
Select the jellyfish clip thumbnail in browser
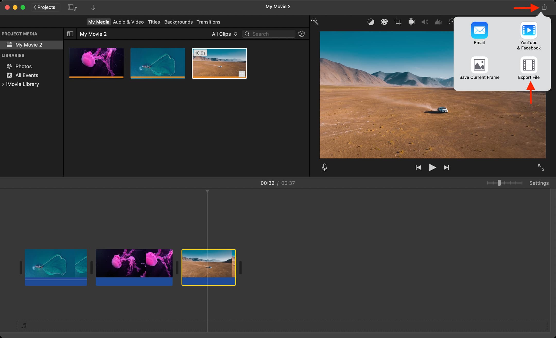pyautogui.click(x=96, y=63)
